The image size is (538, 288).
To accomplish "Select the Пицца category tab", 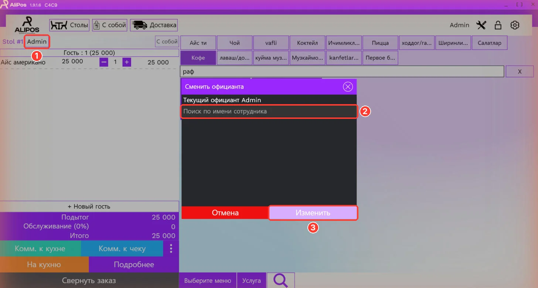I will (381, 43).
